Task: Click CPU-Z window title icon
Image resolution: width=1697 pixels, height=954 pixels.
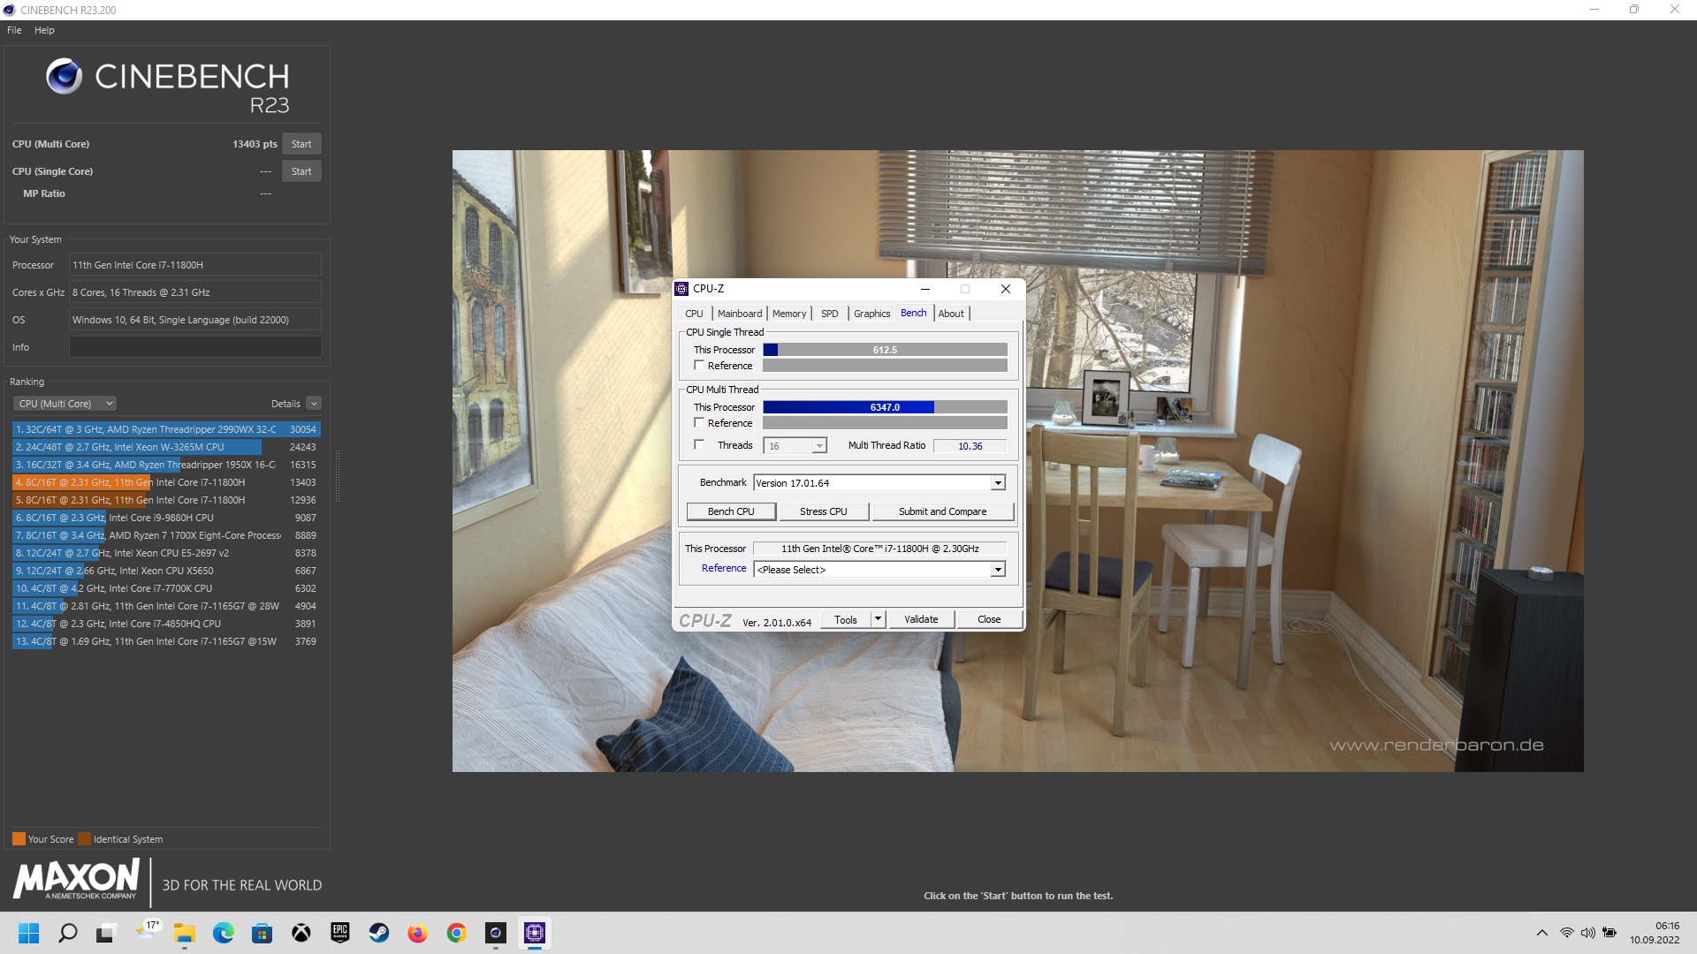Action: (681, 289)
